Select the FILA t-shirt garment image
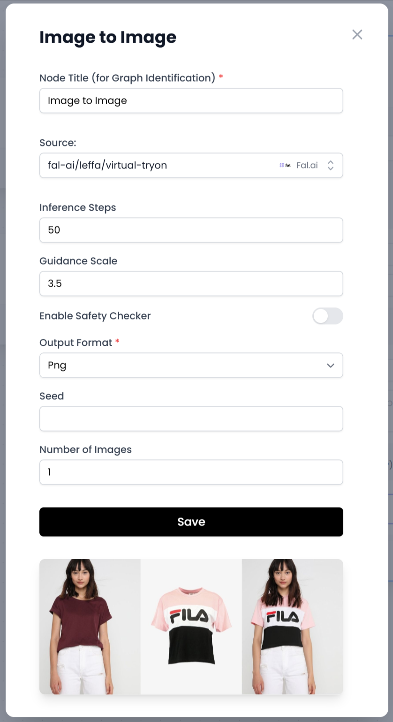 (191, 626)
